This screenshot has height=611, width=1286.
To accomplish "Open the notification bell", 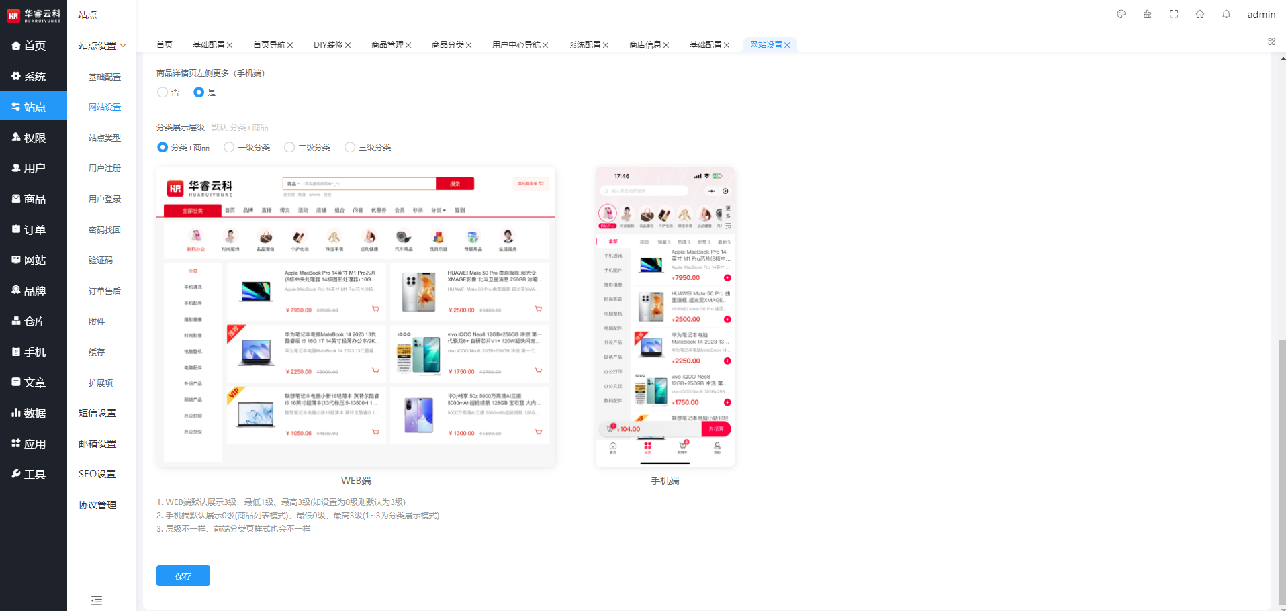I will point(1226,14).
